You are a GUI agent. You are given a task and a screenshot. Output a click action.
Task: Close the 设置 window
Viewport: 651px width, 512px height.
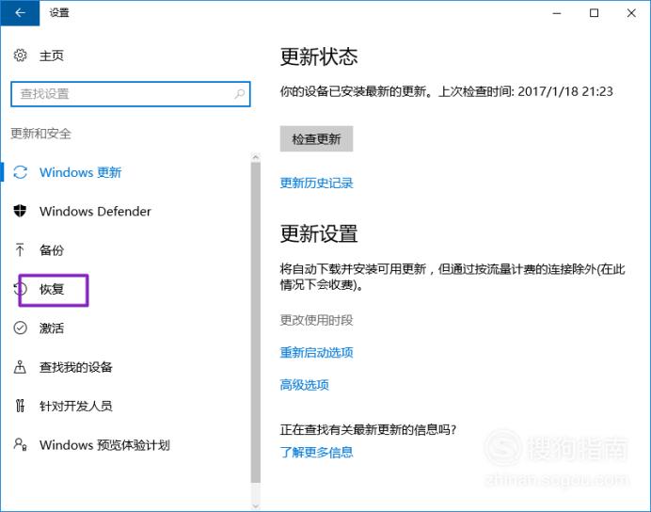(x=631, y=13)
